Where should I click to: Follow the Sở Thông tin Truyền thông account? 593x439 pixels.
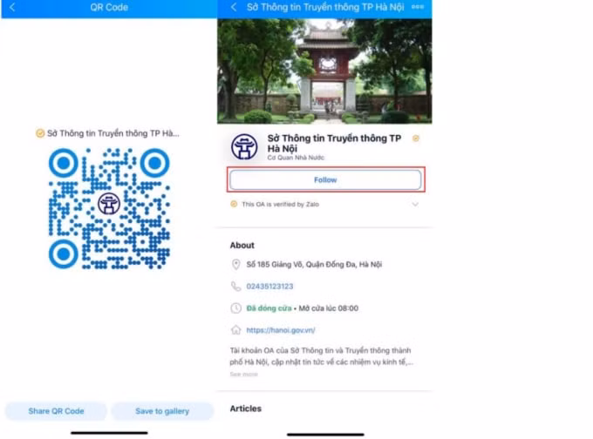(x=325, y=179)
